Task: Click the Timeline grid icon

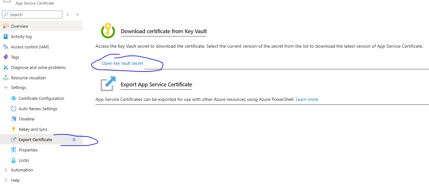Action: [x=13, y=119]
